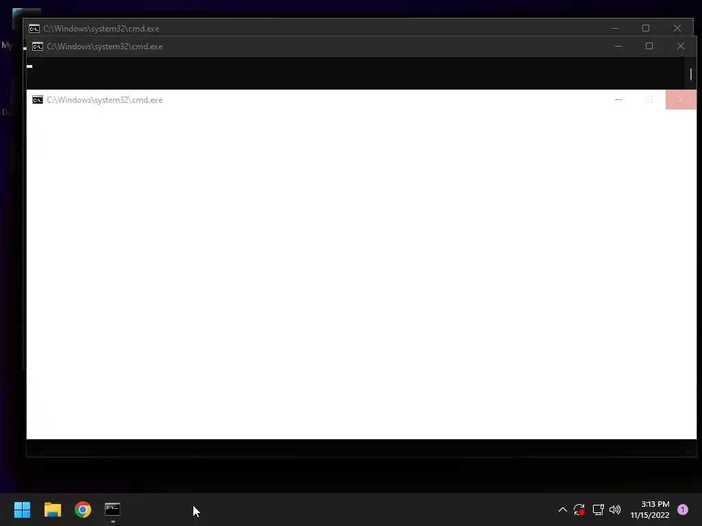Launch Google Chrome from the taskbar
Viewport: 702px width, 526px height.
pyautogui.click(x=83, y=510)
